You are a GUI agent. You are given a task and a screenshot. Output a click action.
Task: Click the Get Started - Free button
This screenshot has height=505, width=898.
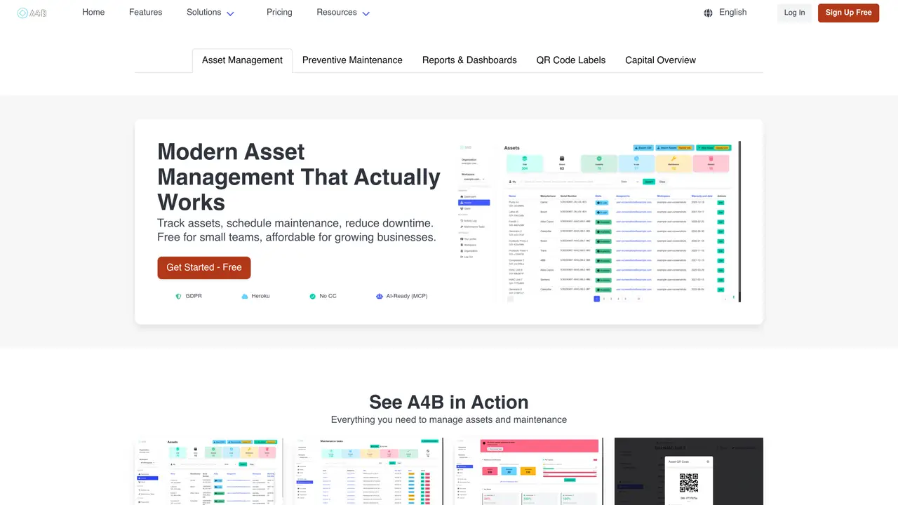point(204,267)
